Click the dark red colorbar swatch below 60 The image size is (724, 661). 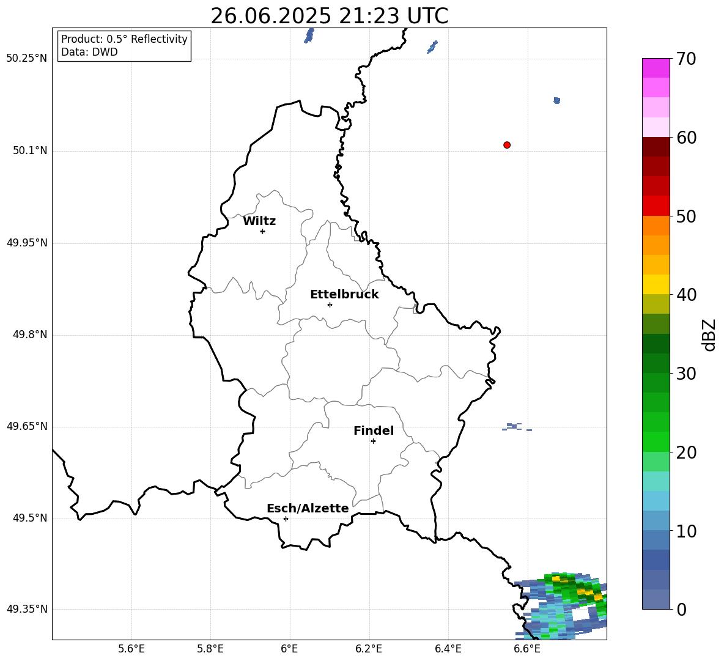click(x=656, y=147)
